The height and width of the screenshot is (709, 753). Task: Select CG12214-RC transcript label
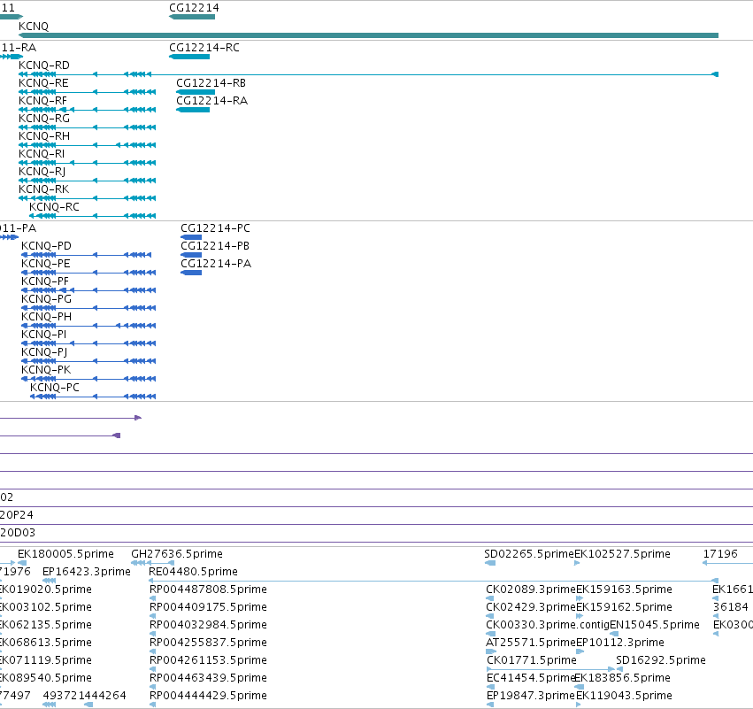point(204,48)
